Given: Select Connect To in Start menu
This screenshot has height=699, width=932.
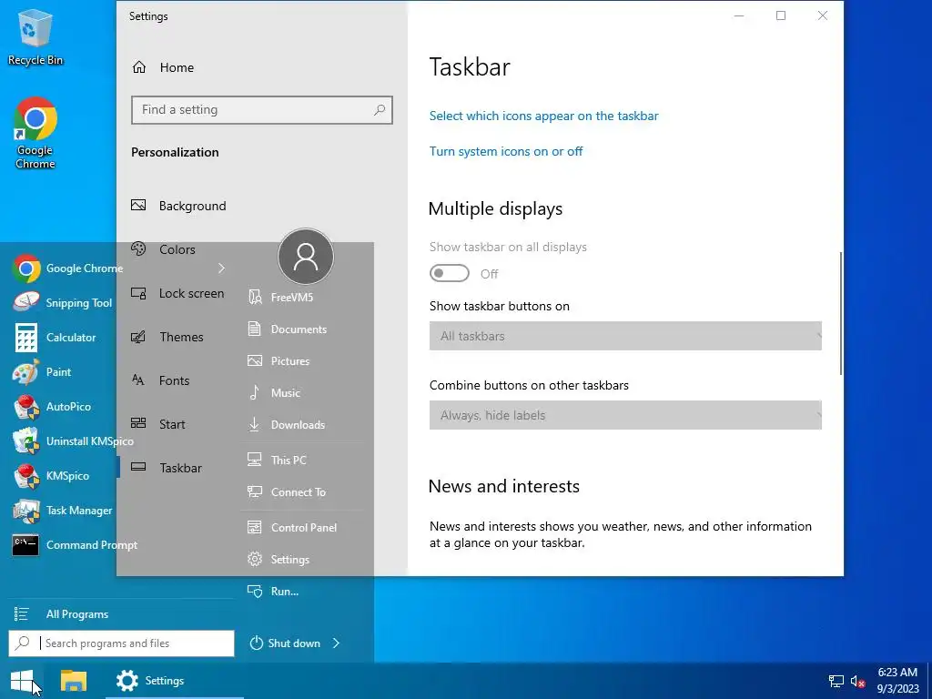Looking at the screenshot, I should point(287,492).
